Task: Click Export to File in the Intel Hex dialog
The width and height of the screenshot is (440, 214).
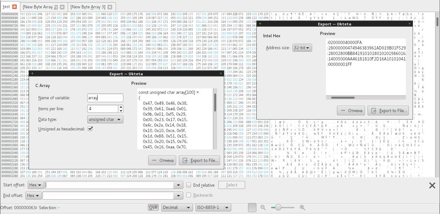Action: 388,111
